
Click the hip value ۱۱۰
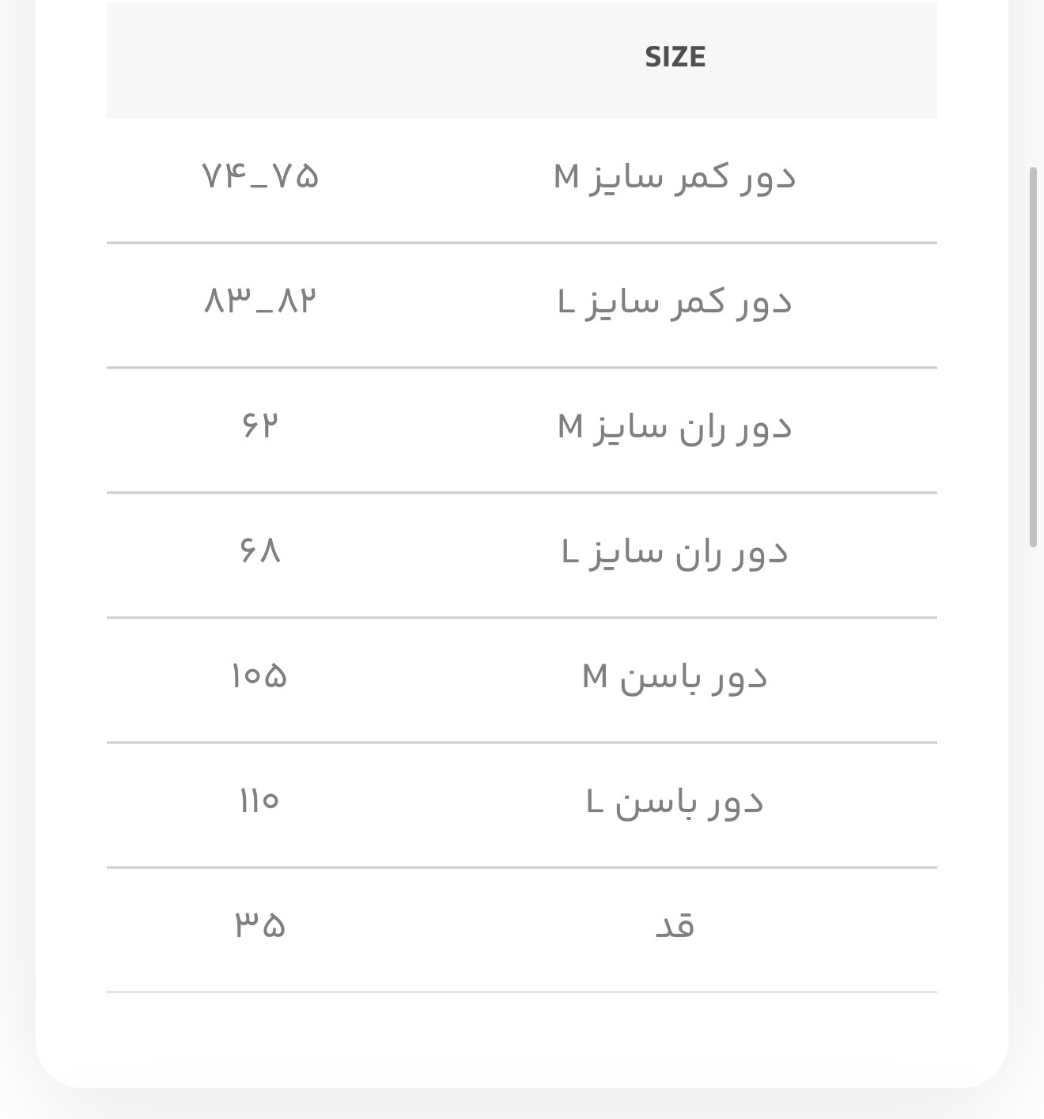click(x=260, y=801)
